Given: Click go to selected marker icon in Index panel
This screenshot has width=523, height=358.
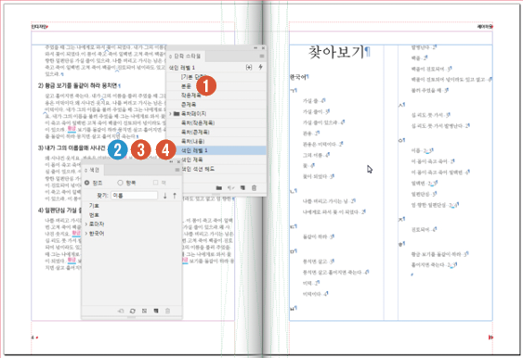Looking at the screenshot, I should coord(121,311).
